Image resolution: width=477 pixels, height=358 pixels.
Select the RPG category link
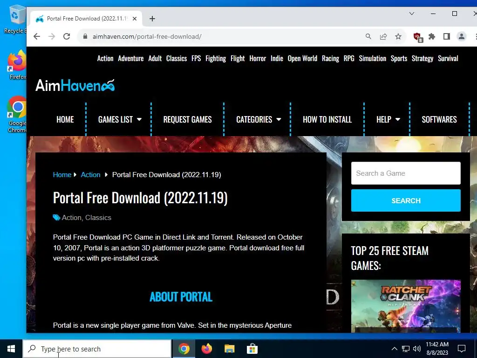point(349,58)
